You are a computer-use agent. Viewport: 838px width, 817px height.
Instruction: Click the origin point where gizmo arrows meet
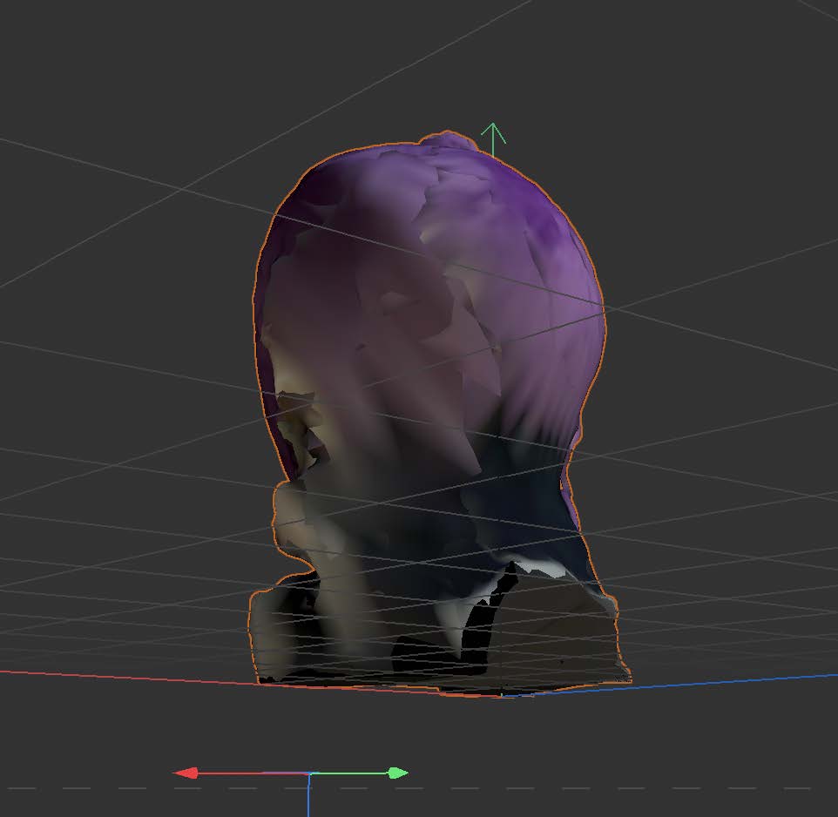coord(310,772)
